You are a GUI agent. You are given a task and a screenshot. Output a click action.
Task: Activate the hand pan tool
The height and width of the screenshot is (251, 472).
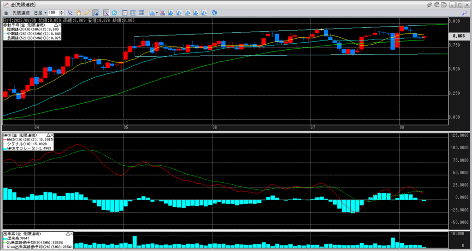pyautogui.click(x=79, y=12)
